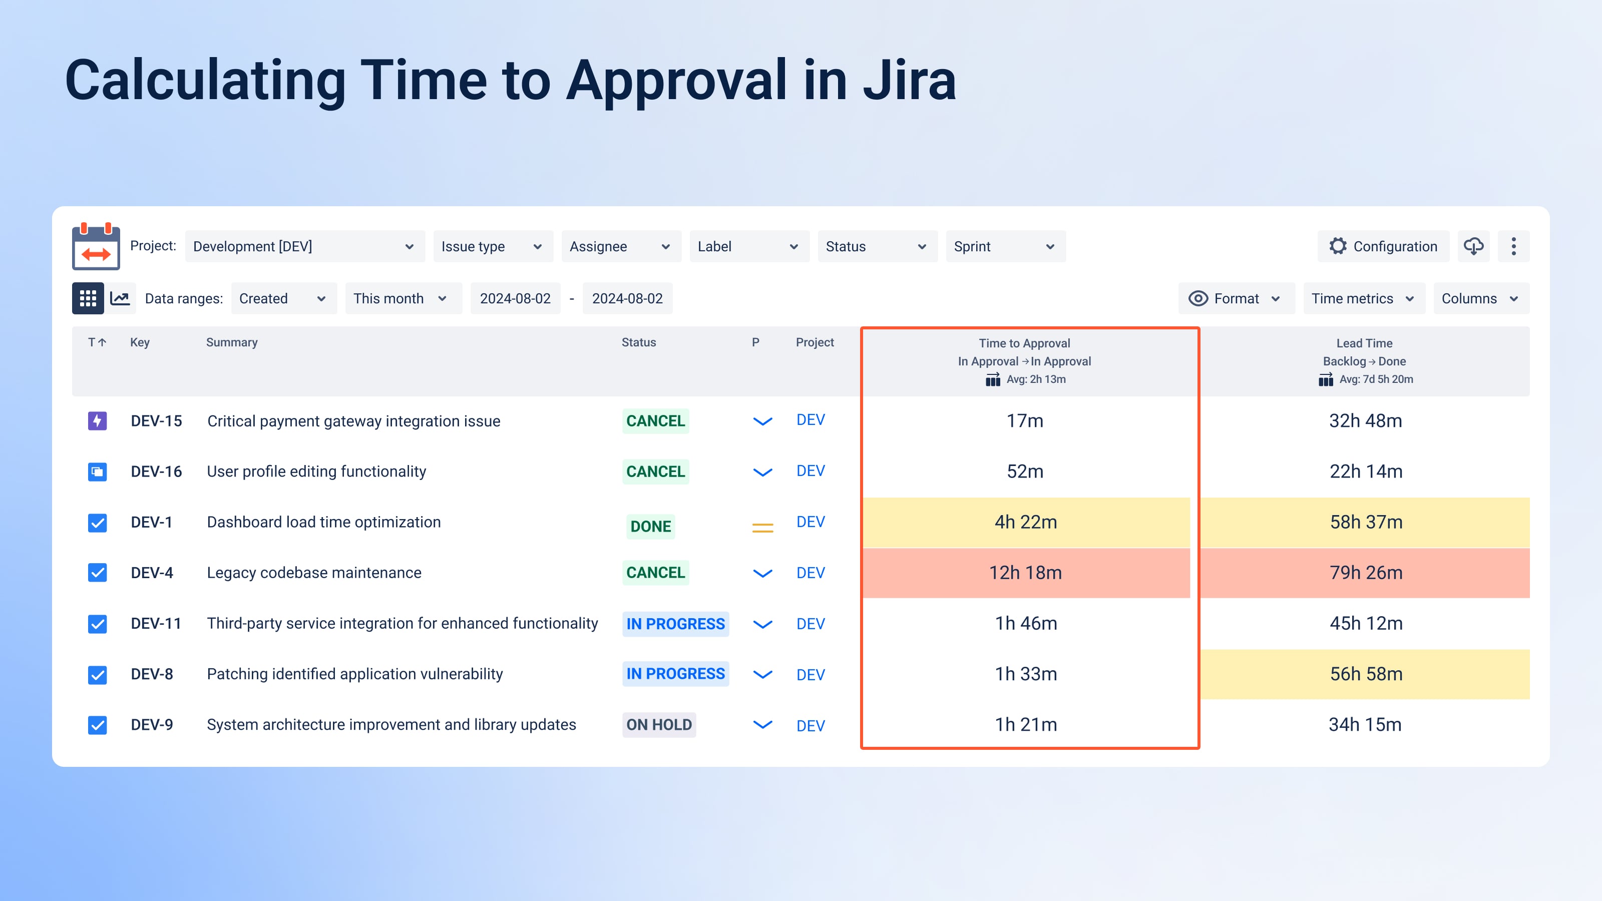Viewport: 1602px width, 901px height.
Task: Click calendar icon under Lead Time average
Action: pos(1325,379)
